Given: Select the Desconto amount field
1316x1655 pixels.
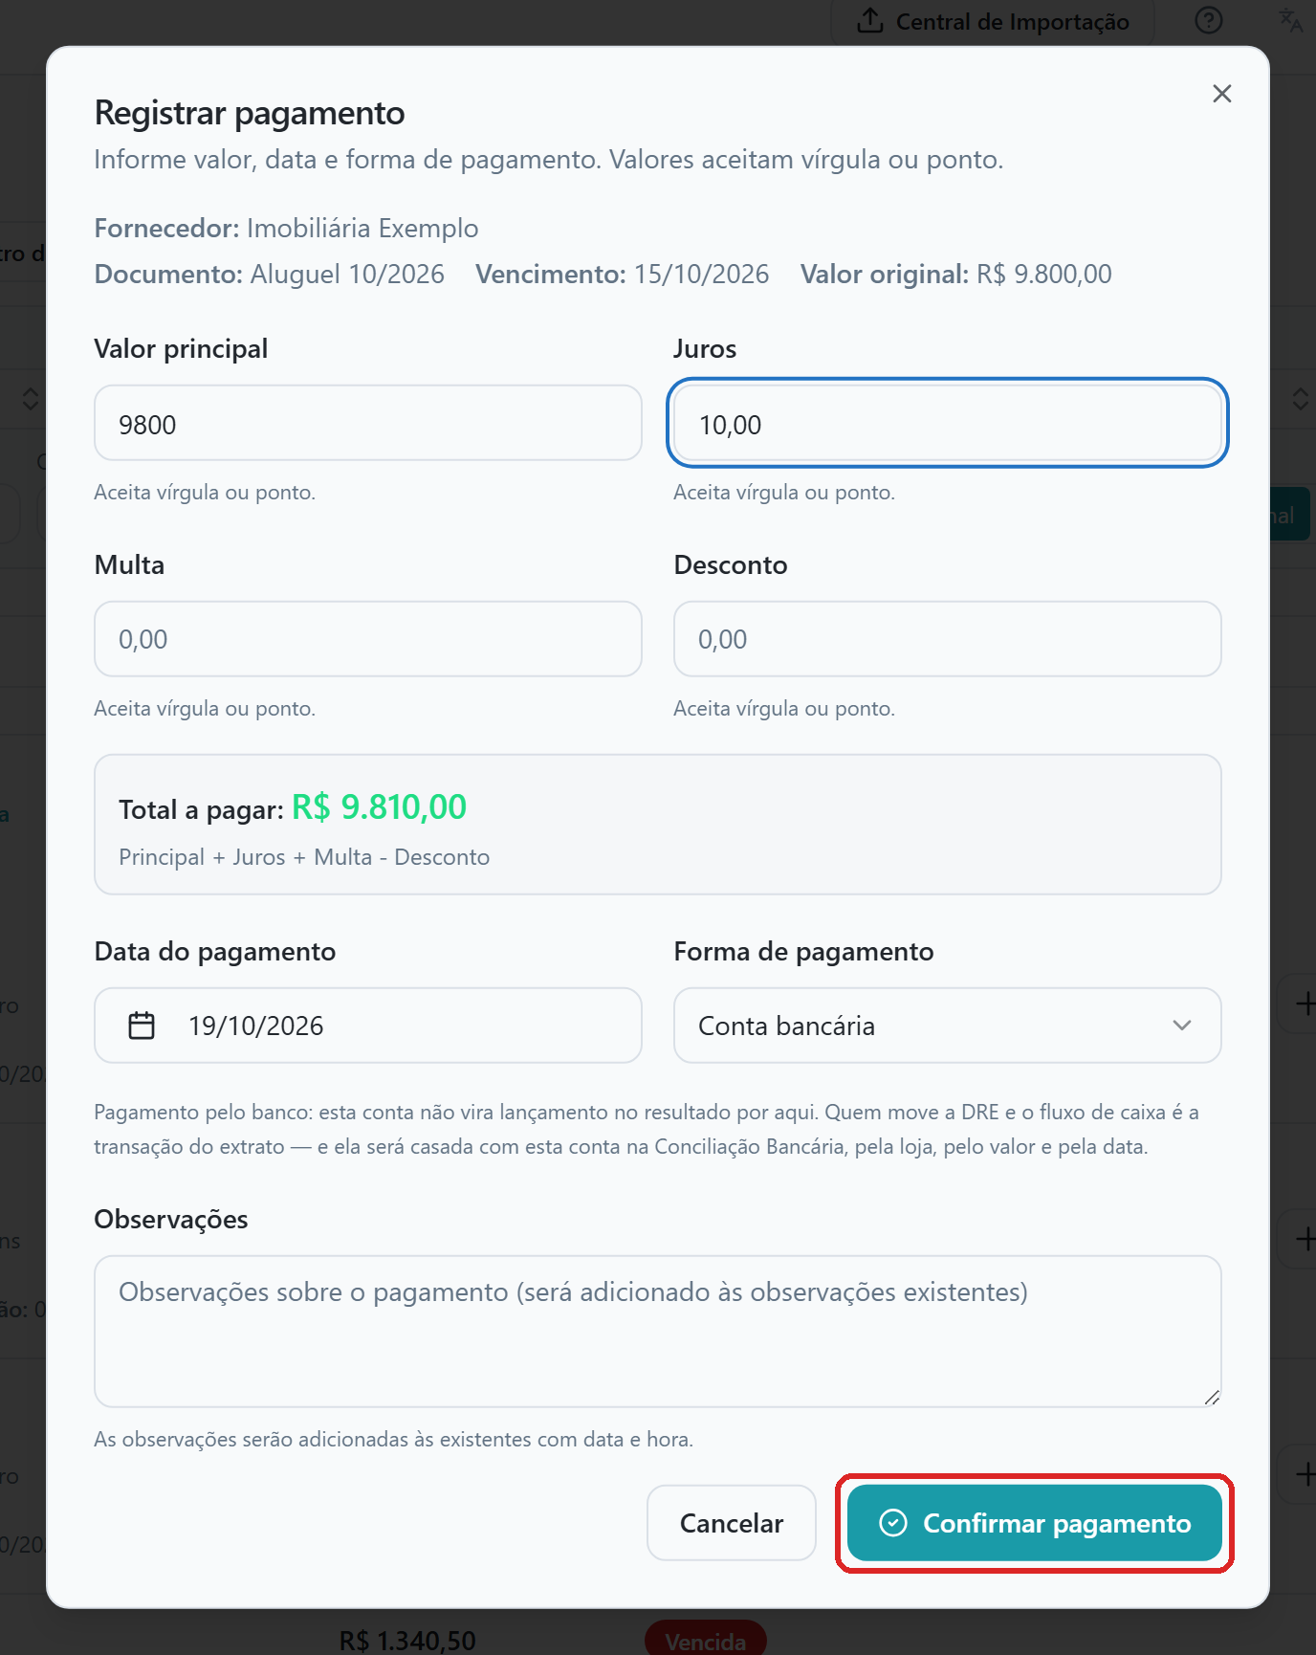Looking at the screenshot, I should click(x=947, y=639).
